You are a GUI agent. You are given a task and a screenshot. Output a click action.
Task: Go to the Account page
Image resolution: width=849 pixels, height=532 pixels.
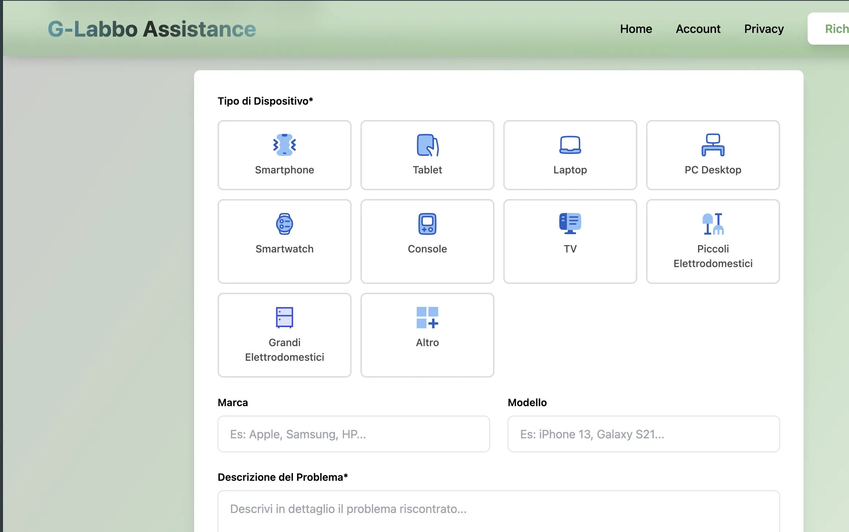(x=698, y=29)
